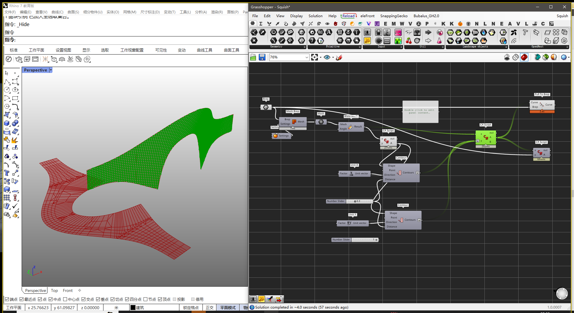The width and height of the screenshot is (574, 313).
Task: Expand the Input panel category
Action: tap(401, 47)
